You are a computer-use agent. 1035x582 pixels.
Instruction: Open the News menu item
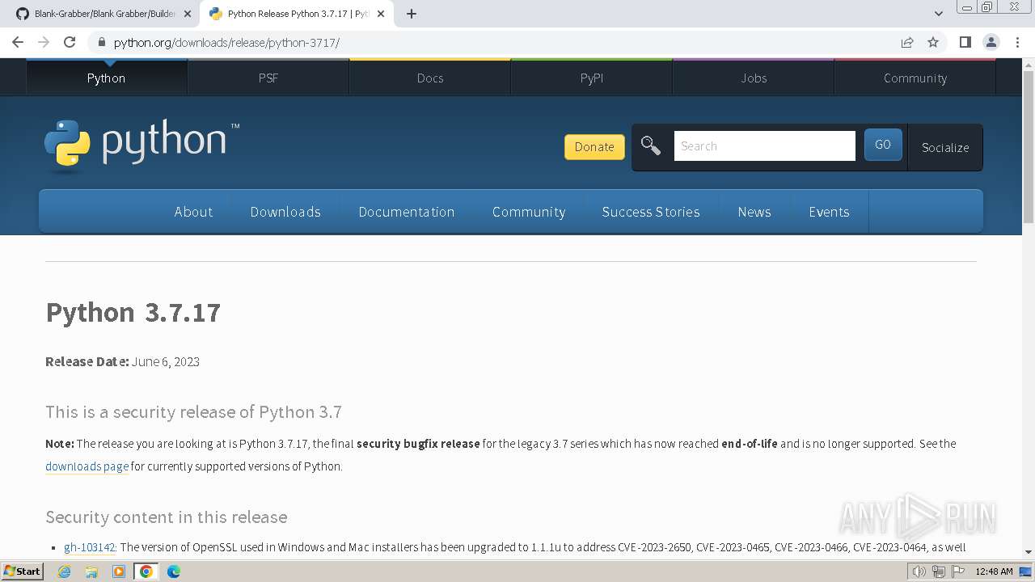click(x=754, y=212)
